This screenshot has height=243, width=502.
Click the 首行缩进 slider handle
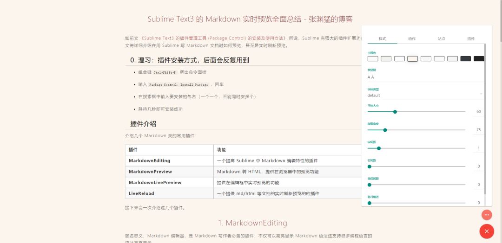[x=370, y=203]
